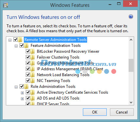140x122 pixels.
Task: Maximize the Windows Features window
Action: (119, 4)
